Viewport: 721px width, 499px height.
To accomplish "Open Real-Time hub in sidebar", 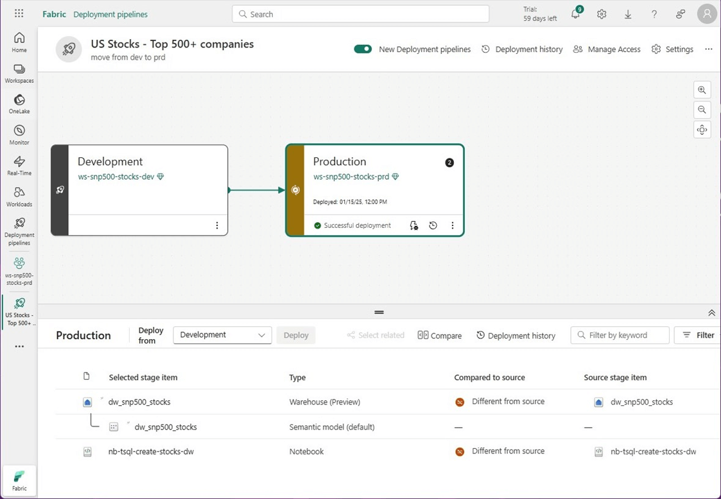I will click(x=19, y=166).
